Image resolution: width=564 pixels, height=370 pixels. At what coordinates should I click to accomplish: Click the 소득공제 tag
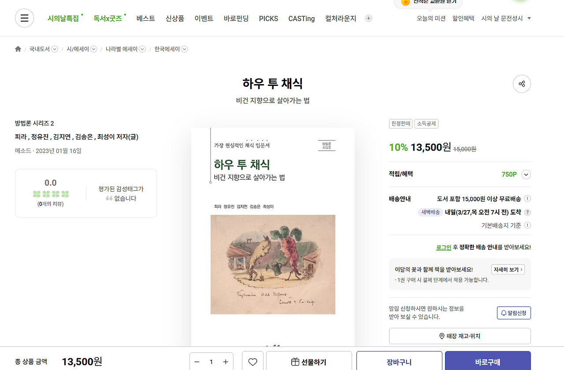(x=427, y=124)
